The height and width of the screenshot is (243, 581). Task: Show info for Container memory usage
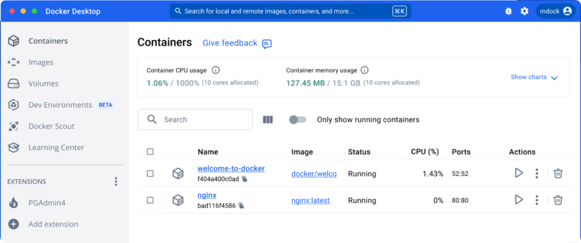(x=365, y=70)
